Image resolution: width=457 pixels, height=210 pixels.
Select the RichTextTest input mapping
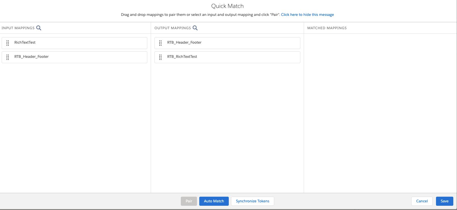click(74, 43)
